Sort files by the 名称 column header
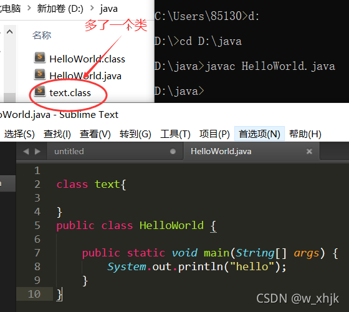 (42, 35)
